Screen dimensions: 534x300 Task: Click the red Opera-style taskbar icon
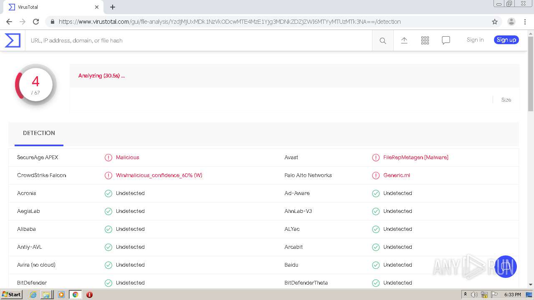89,295
